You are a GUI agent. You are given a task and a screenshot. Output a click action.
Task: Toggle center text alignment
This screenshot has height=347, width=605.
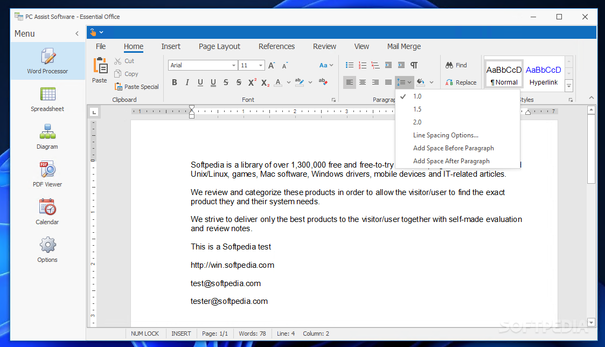click(x=363, y=82)
